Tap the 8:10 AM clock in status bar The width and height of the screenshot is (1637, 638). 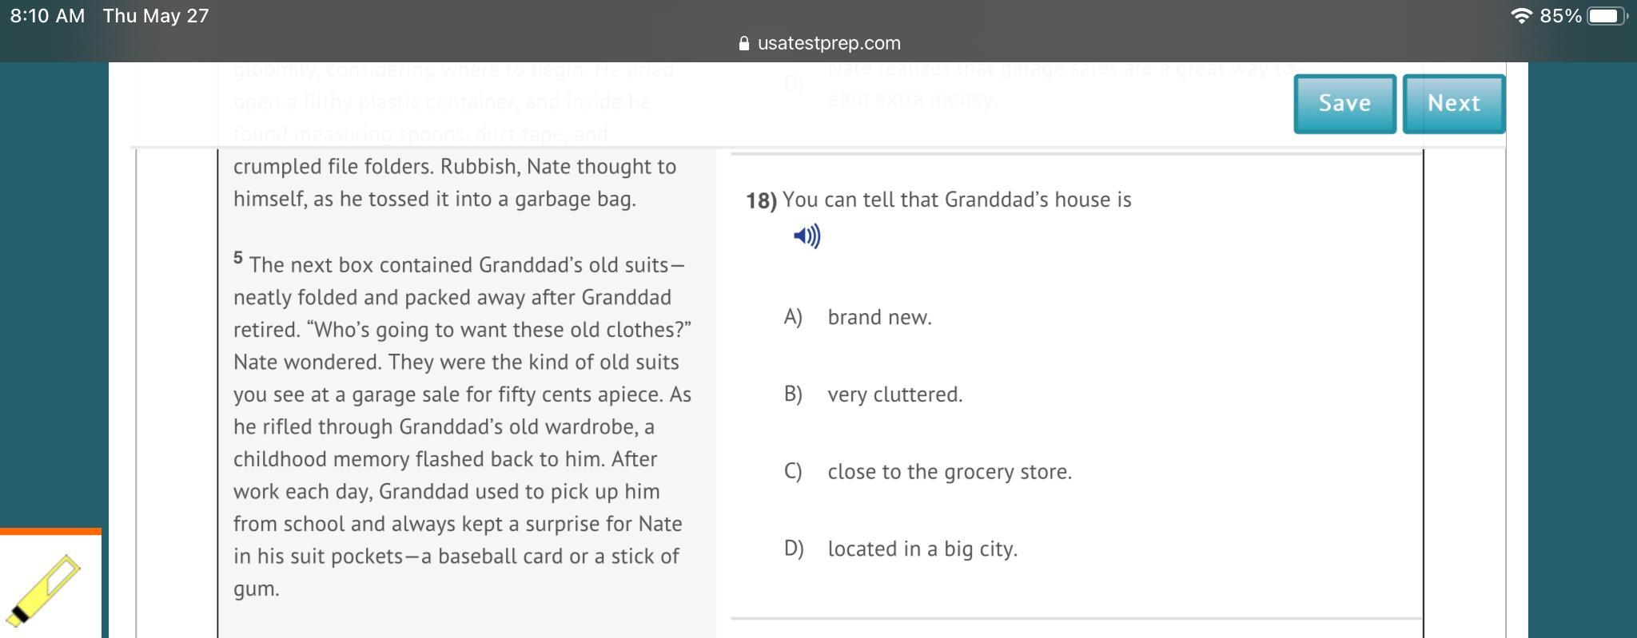[48, 16]
